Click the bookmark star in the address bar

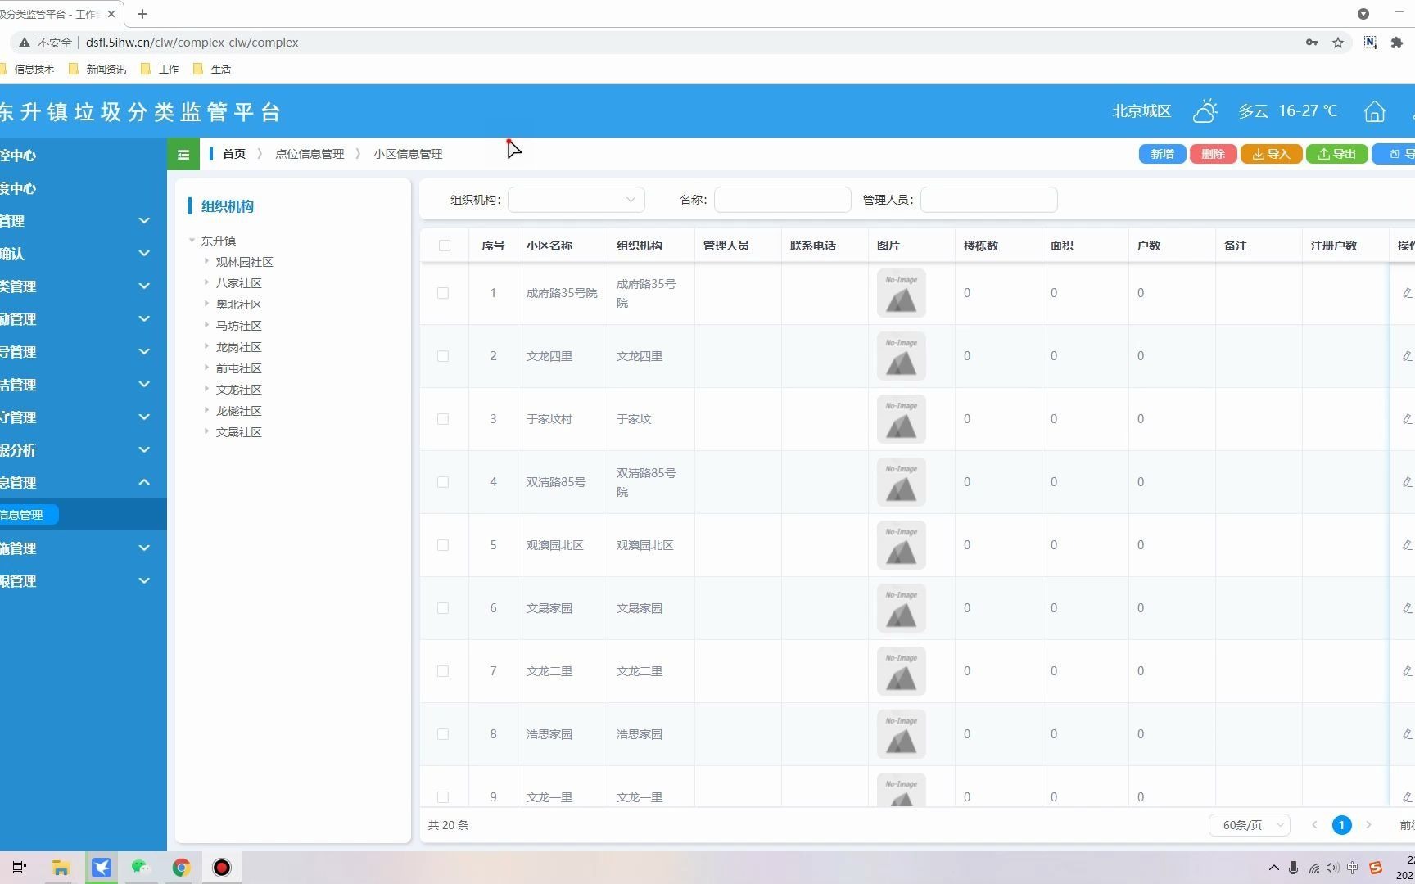click(x=1338, y=42)
